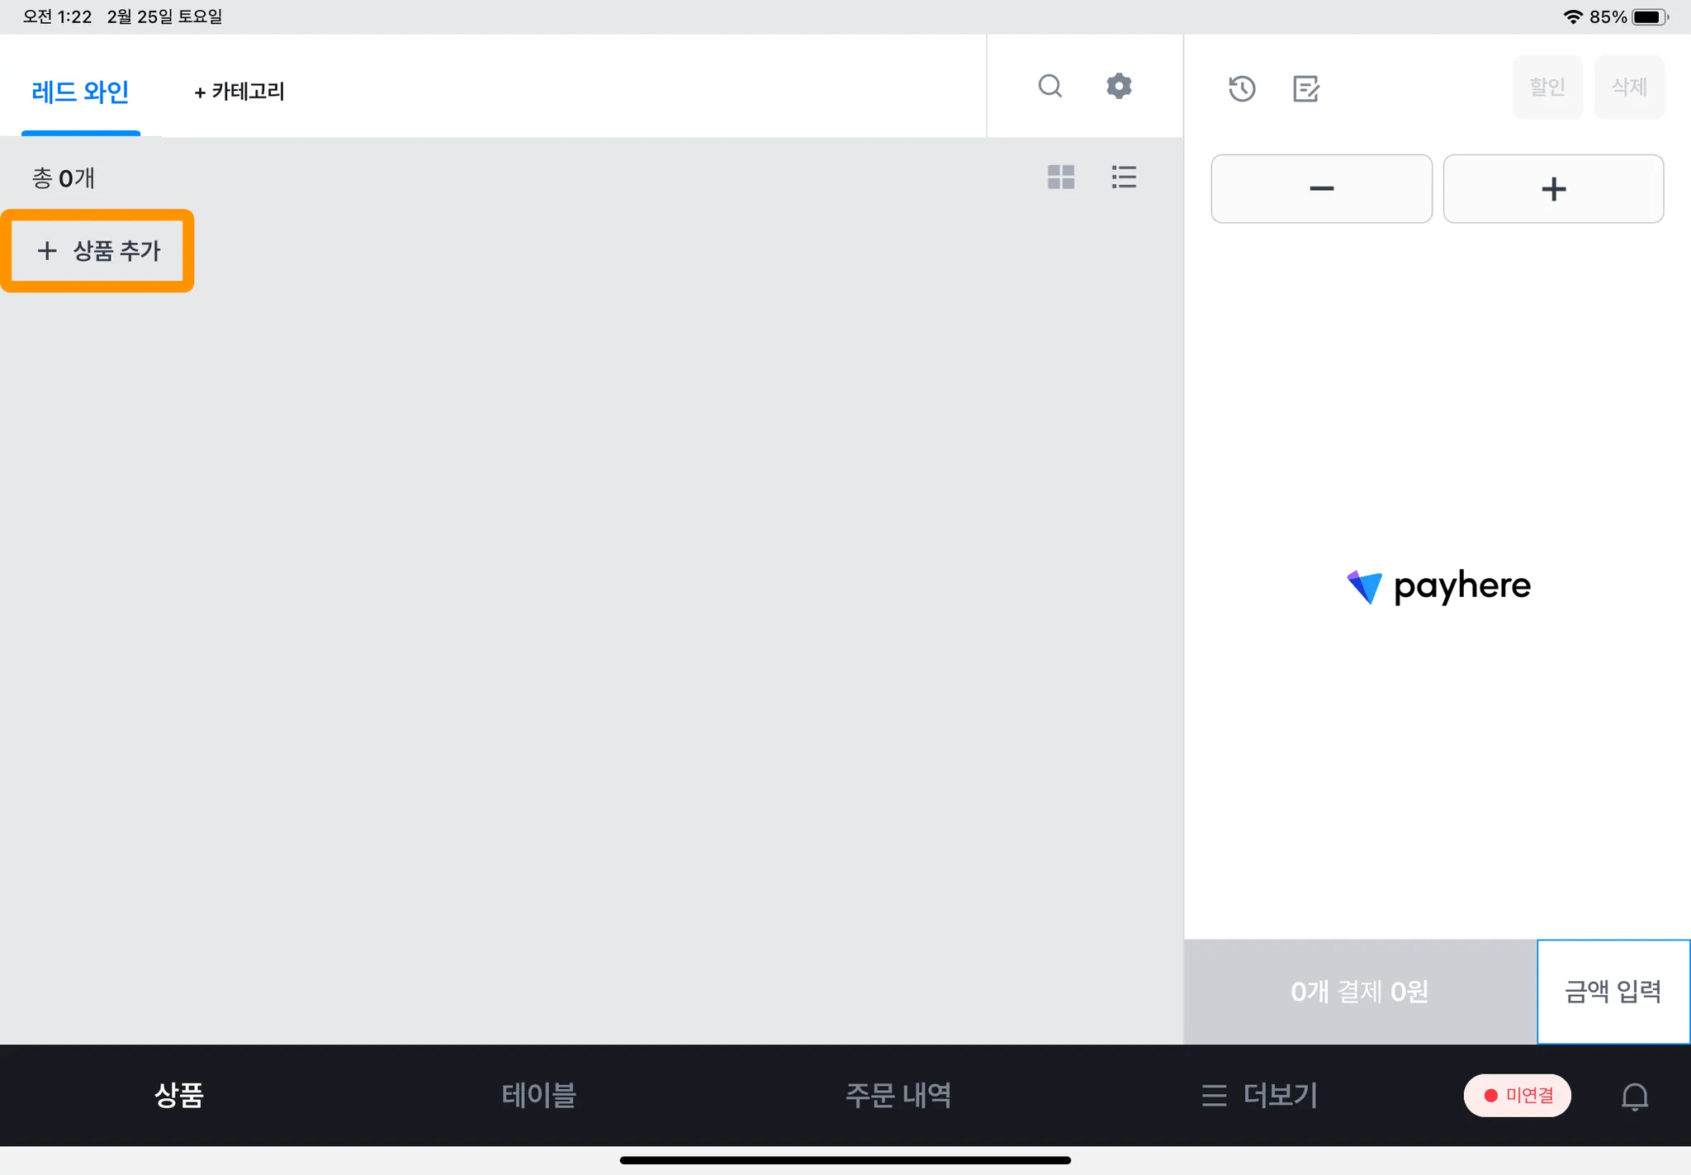Click the payhere logo
This screenshot has width=1691, height=1175.
click(1438, 586)
